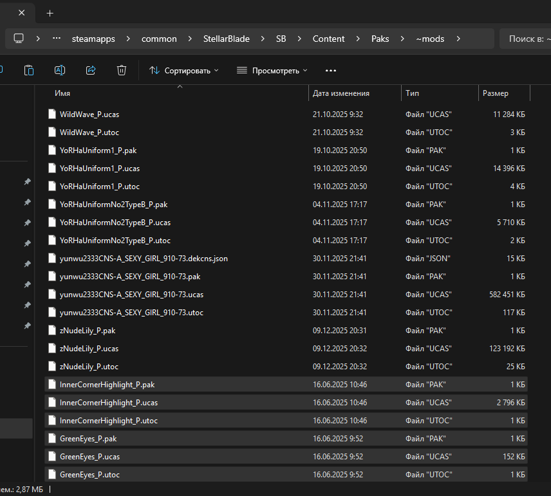
Task: Sort by the Дата изменения column header
Action: (x=341, y=93)
